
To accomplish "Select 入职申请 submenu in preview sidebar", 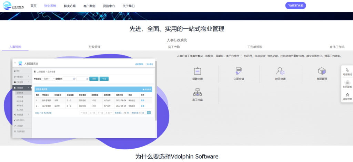I will point(20,97).
